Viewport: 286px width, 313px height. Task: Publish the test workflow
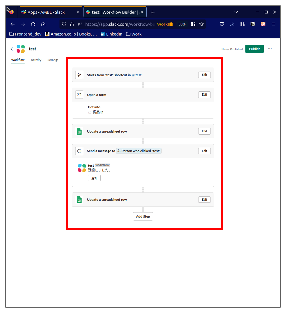tap(255, 49)
